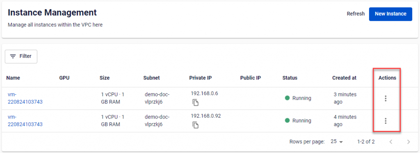Click the Subnet column header
Viewport: 420px width, 153px height.
(x=152, y=78)
